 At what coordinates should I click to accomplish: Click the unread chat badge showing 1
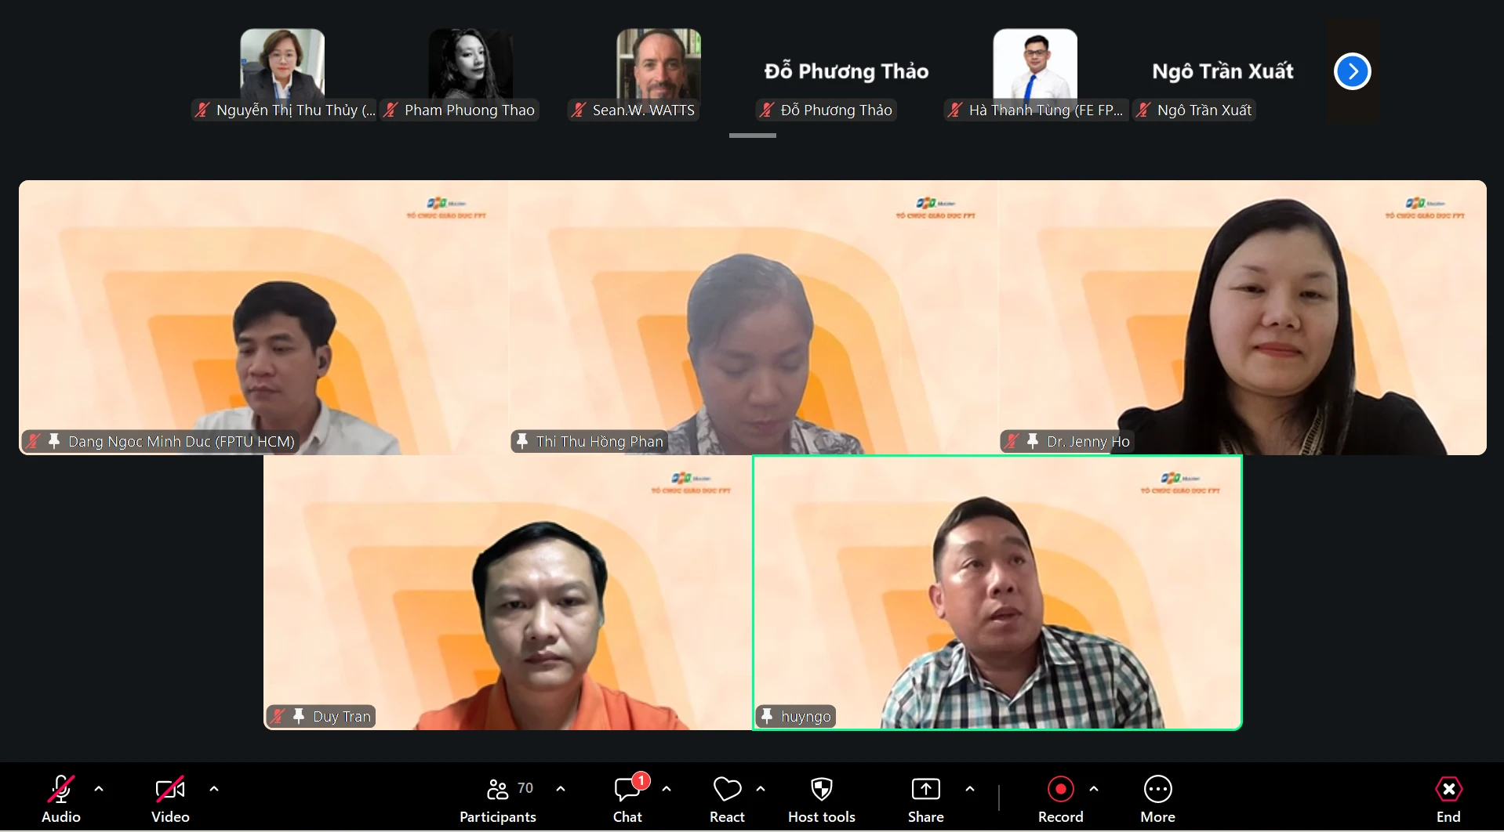pyautogui.click(x=641, y=780)
